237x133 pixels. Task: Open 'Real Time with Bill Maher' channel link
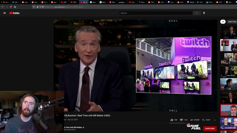73,127
